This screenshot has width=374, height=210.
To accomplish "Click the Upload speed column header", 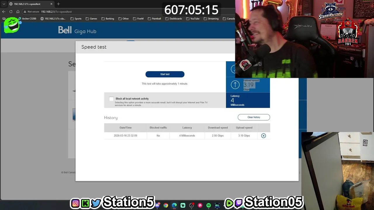I will tap(244, 128).
